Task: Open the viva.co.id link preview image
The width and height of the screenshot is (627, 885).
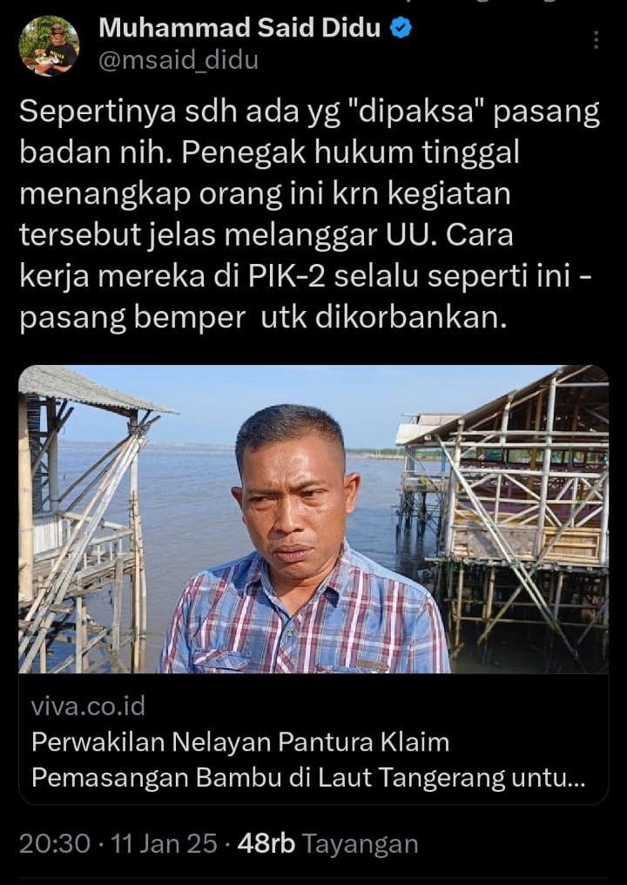Action: [313, 518]
